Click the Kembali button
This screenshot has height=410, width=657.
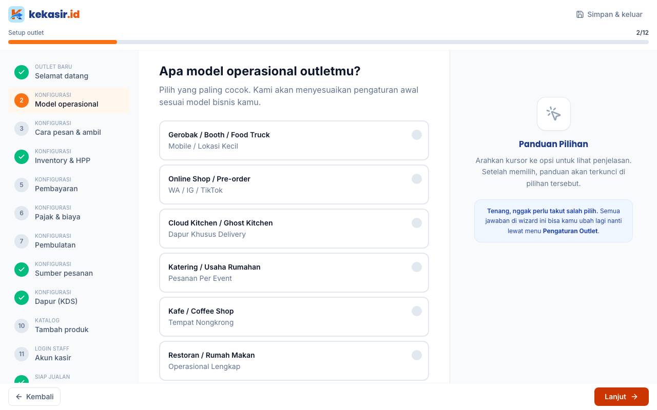(x=34, y=397)
